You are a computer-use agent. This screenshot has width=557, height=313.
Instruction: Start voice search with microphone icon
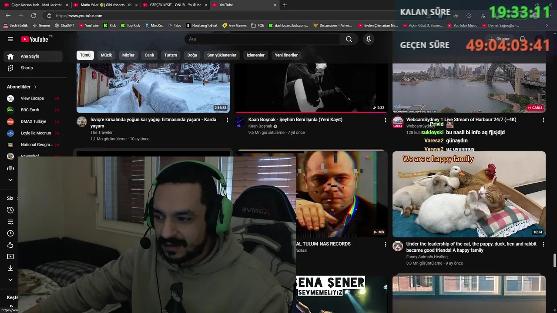369,39
